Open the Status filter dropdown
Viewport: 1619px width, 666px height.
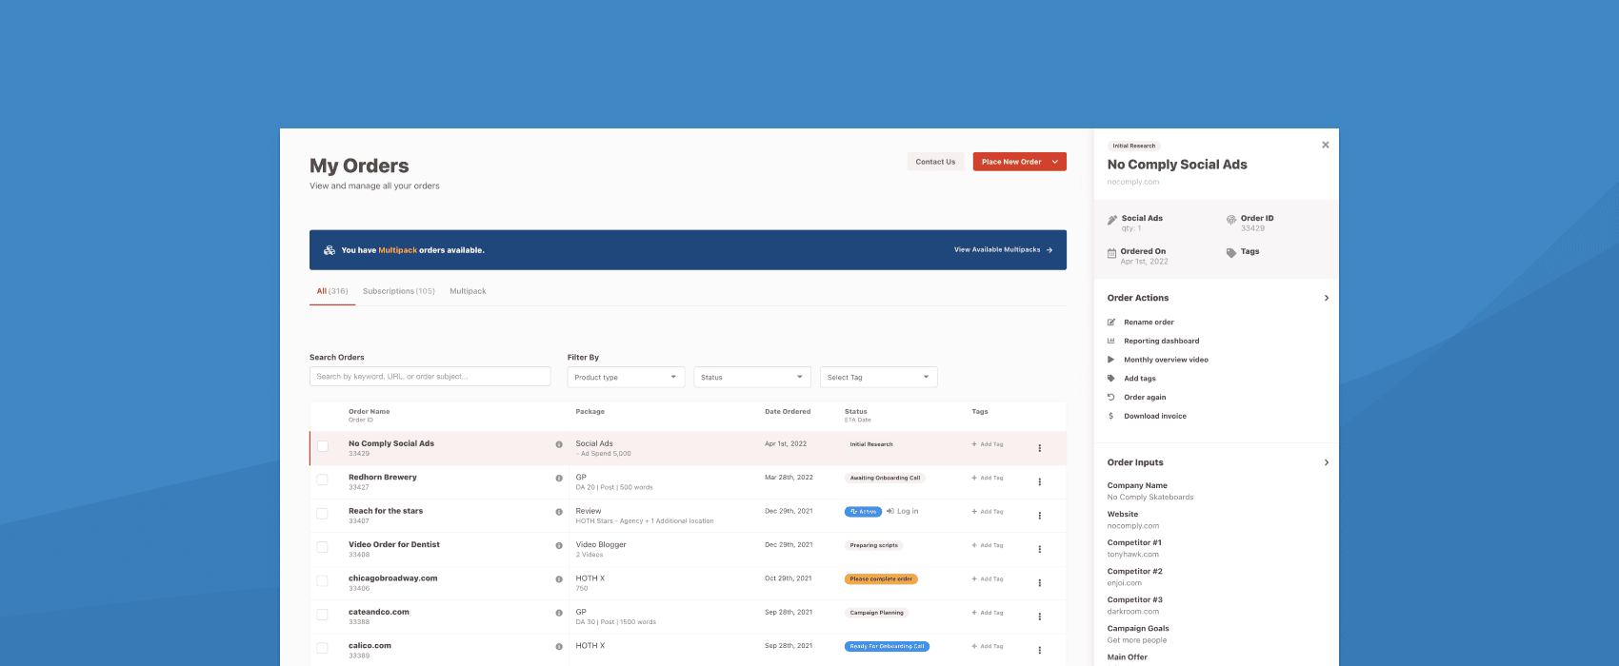point(752,377)
